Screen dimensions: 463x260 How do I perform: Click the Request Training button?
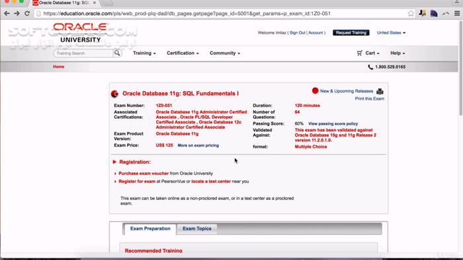click(351, 33)
